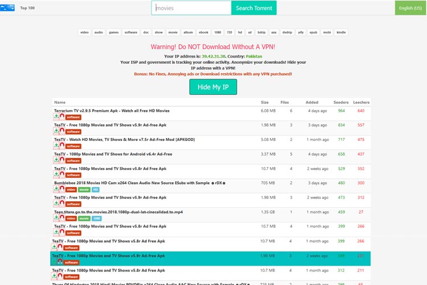The height and width of the screenshot is (285, 427).
Task: Sort by the Leechers column header
Action: pos(361,102)
